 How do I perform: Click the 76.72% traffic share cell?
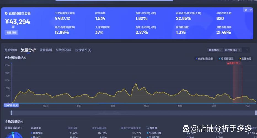pos(73,133)
